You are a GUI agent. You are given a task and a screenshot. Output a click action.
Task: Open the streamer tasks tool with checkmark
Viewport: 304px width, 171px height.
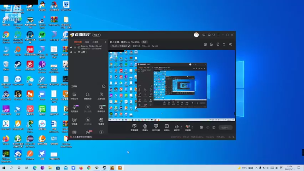[101, 96]
